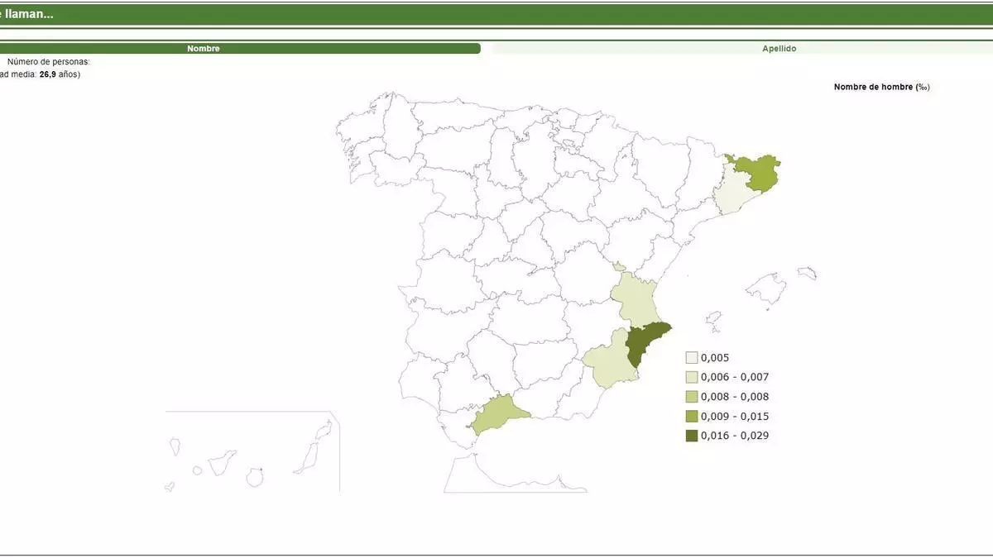This screenshot has height=558, width=993.
Task: Select the 0,009 - 0,015 legend swatch
Action: point(692,416)
